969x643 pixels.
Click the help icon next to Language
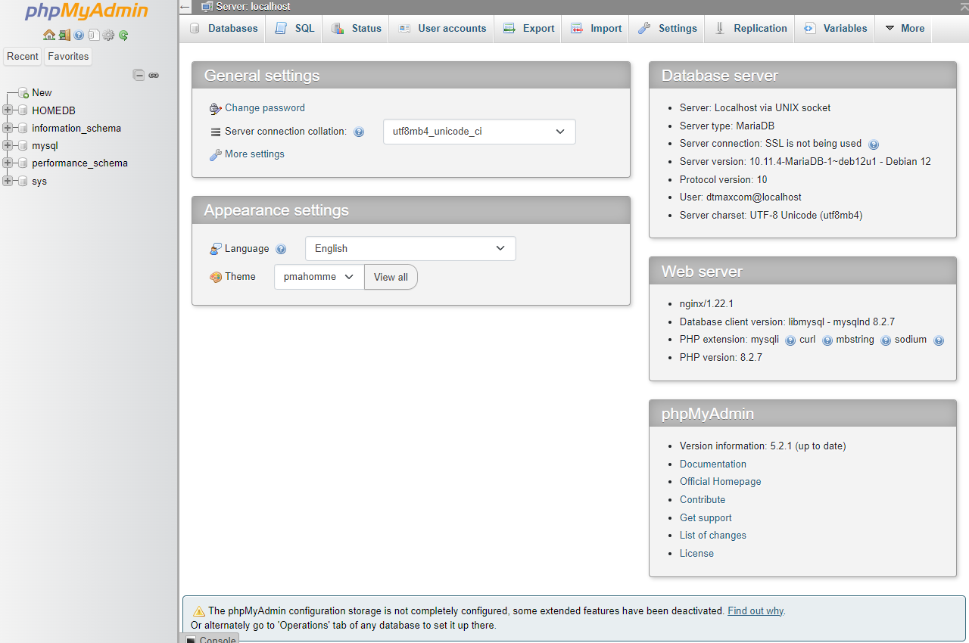[281, 249]
